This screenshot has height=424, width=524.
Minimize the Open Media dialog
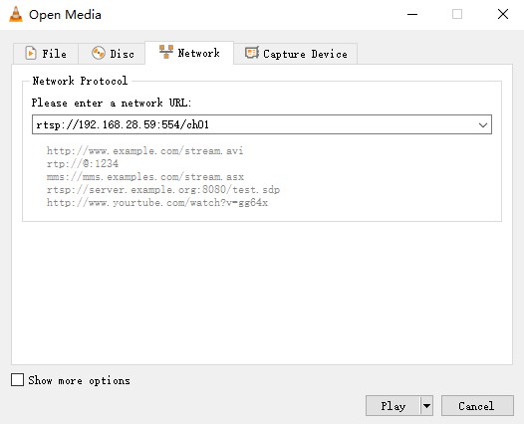(x=412, y=14)
